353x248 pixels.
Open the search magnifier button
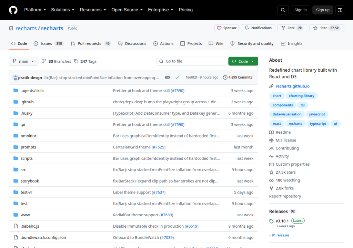point(283,10)
